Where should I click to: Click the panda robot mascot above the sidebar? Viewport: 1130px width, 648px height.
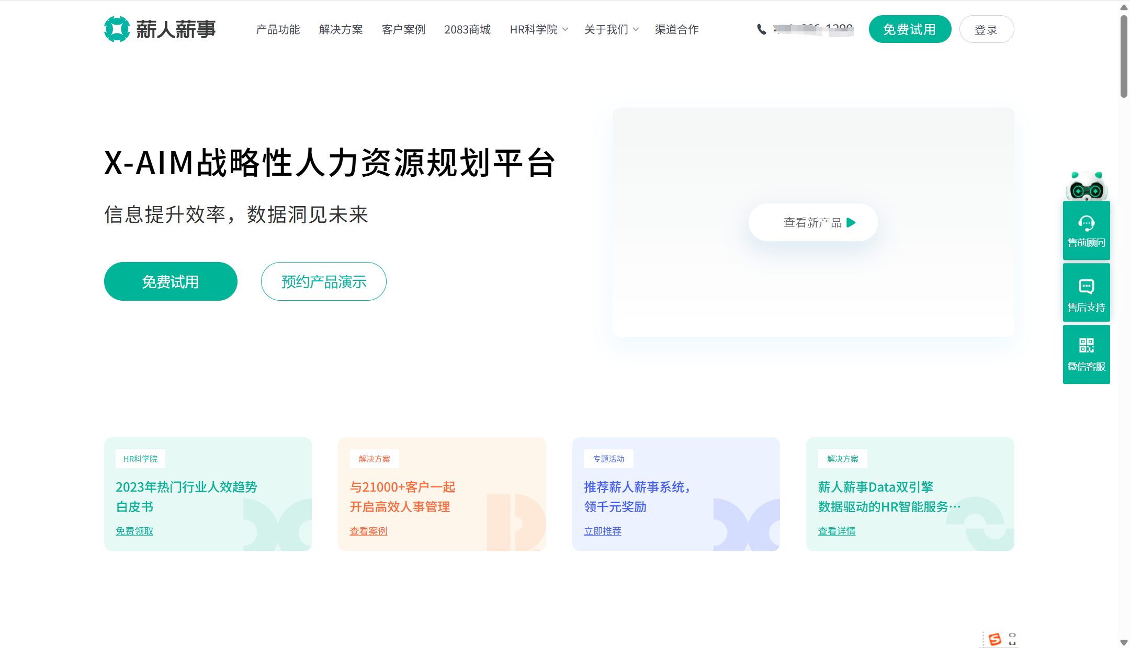(1086, 186)
